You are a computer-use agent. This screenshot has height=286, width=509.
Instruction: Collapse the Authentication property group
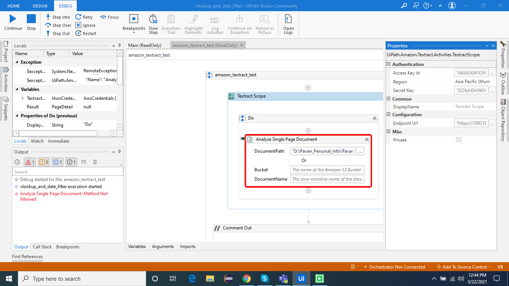click(x=389, y=64)
